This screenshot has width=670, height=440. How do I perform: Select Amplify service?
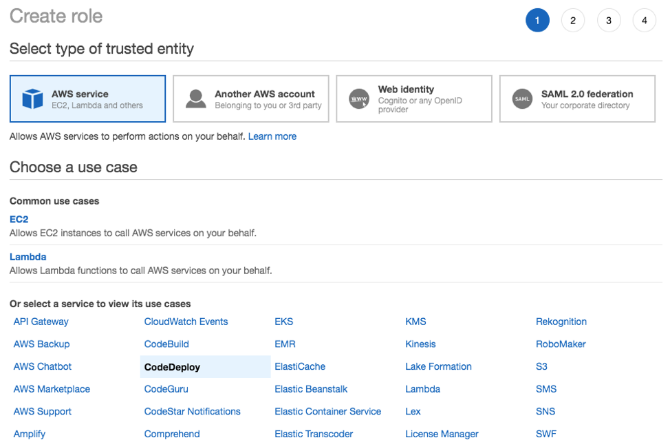coord(29,434)
